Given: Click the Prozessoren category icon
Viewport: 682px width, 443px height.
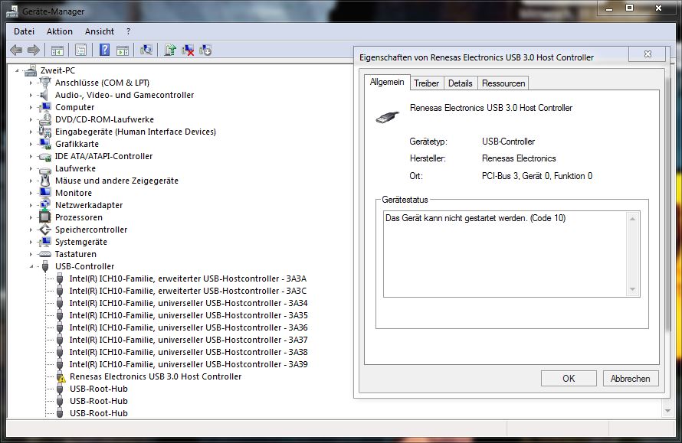Looking at the screenshot, I should [44, 217].
